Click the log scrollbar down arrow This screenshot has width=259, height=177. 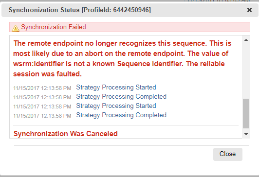coord(246,134)
